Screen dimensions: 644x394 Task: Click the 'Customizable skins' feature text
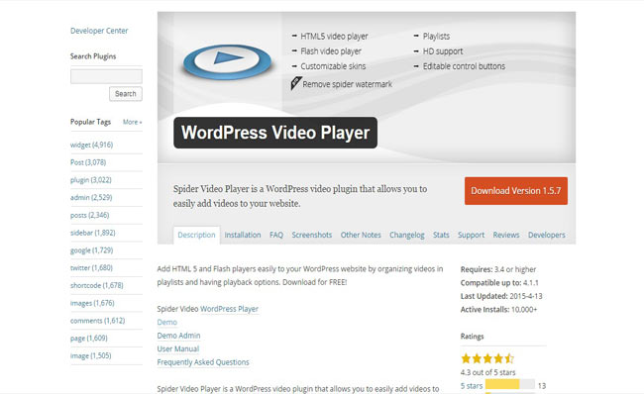[x=333, y=66]
